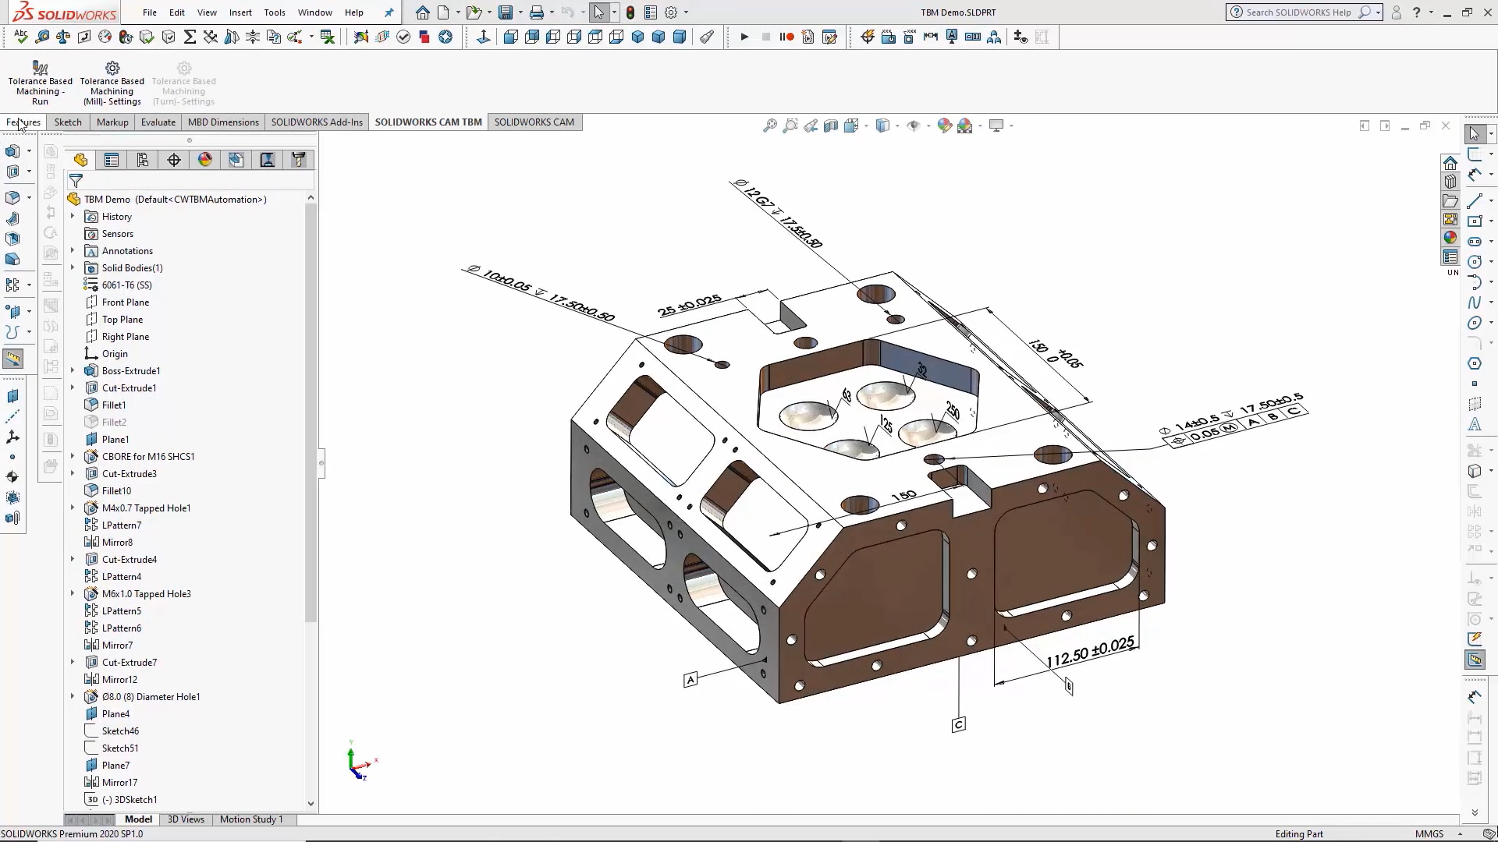Switch to SOLIDWORKS CAM tab
The image size is (1498, 842).
click(534, 122)
